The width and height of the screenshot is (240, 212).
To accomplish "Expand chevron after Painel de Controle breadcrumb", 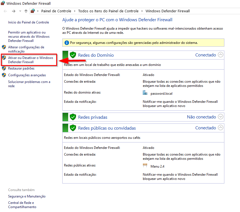I will click(75, 11).
